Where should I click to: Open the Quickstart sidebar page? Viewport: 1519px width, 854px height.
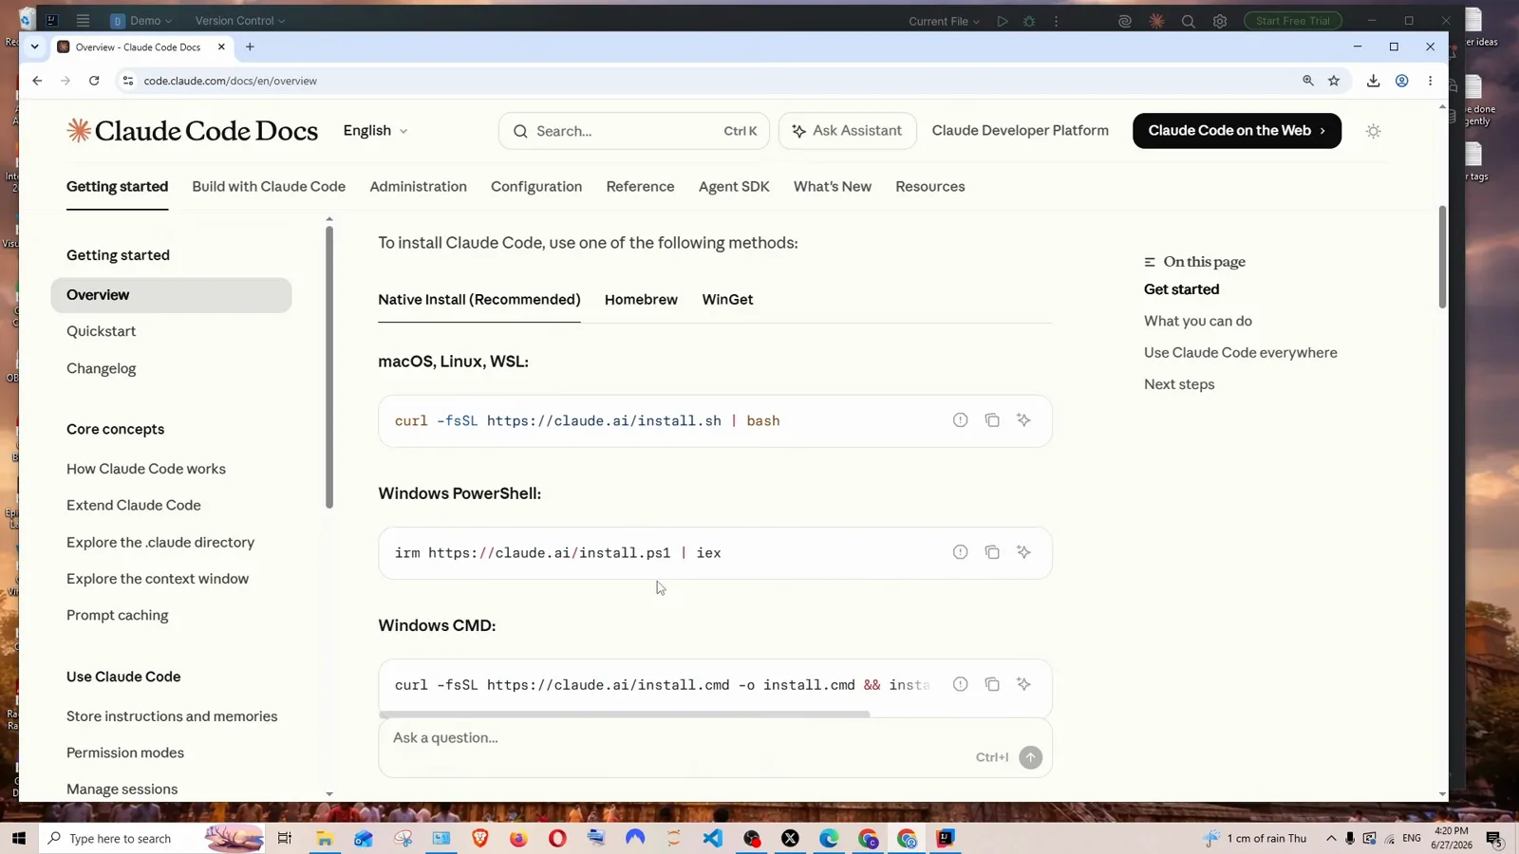[101, 331]
